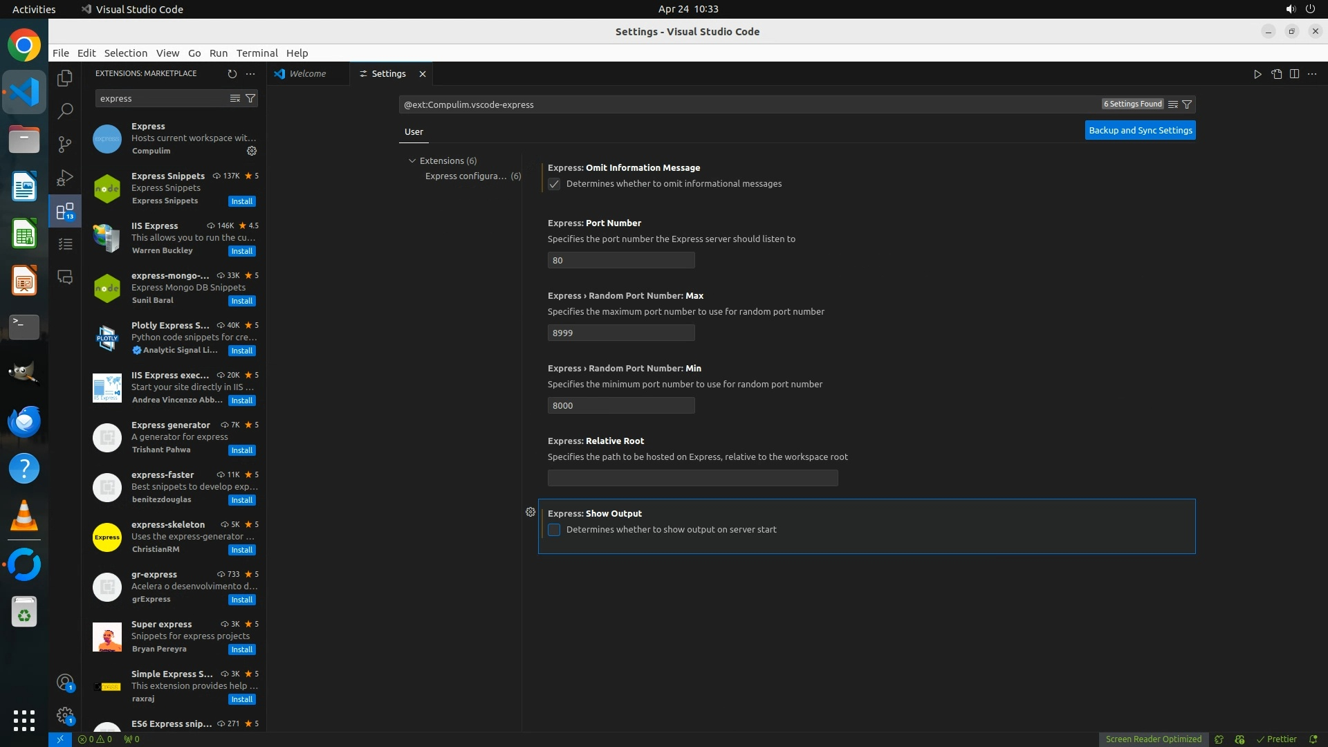The width and height of the screenshot is (1328, 747).
Task: Open Run and Debug view
Action: pyautogui.click(x=65, y=178)
